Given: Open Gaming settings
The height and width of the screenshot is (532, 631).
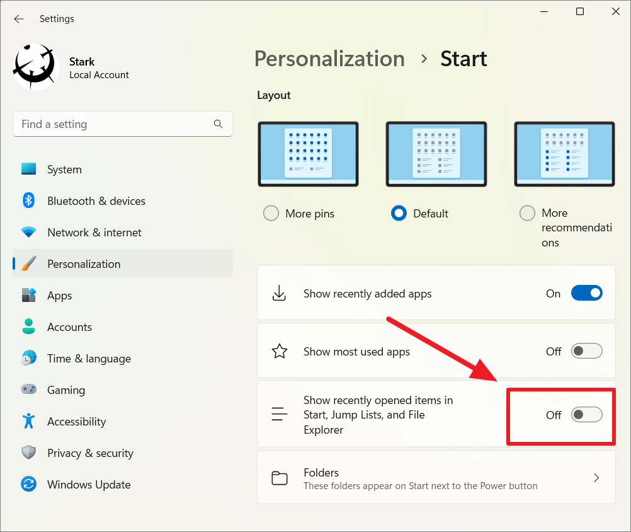Looking at the screenshot, I should click(x=28, y=390).
